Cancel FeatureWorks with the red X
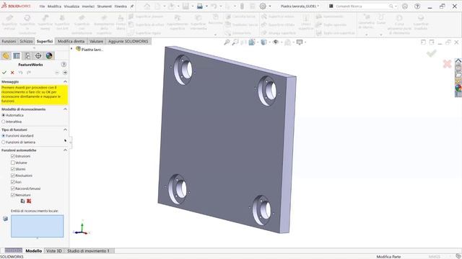This screenshot has width=462, height=259. (12, 73)
